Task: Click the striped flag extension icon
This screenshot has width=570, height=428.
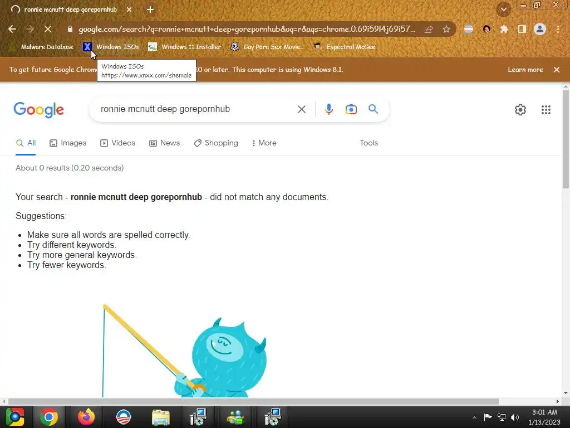Action: [x=469, y=29]
